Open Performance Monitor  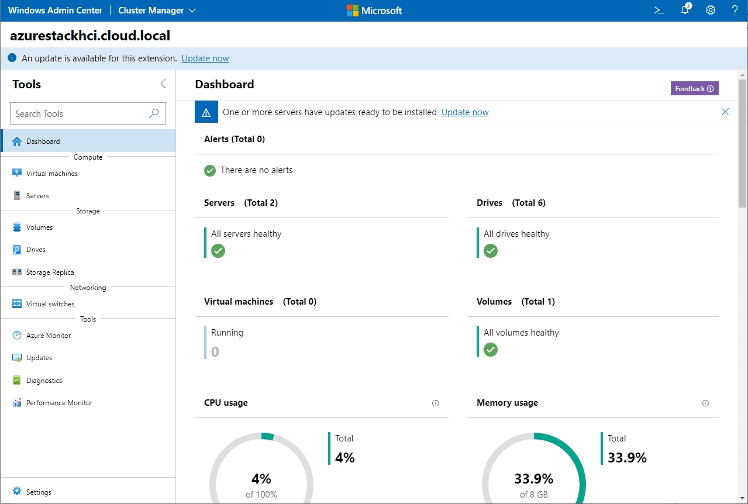click(59, 402)
